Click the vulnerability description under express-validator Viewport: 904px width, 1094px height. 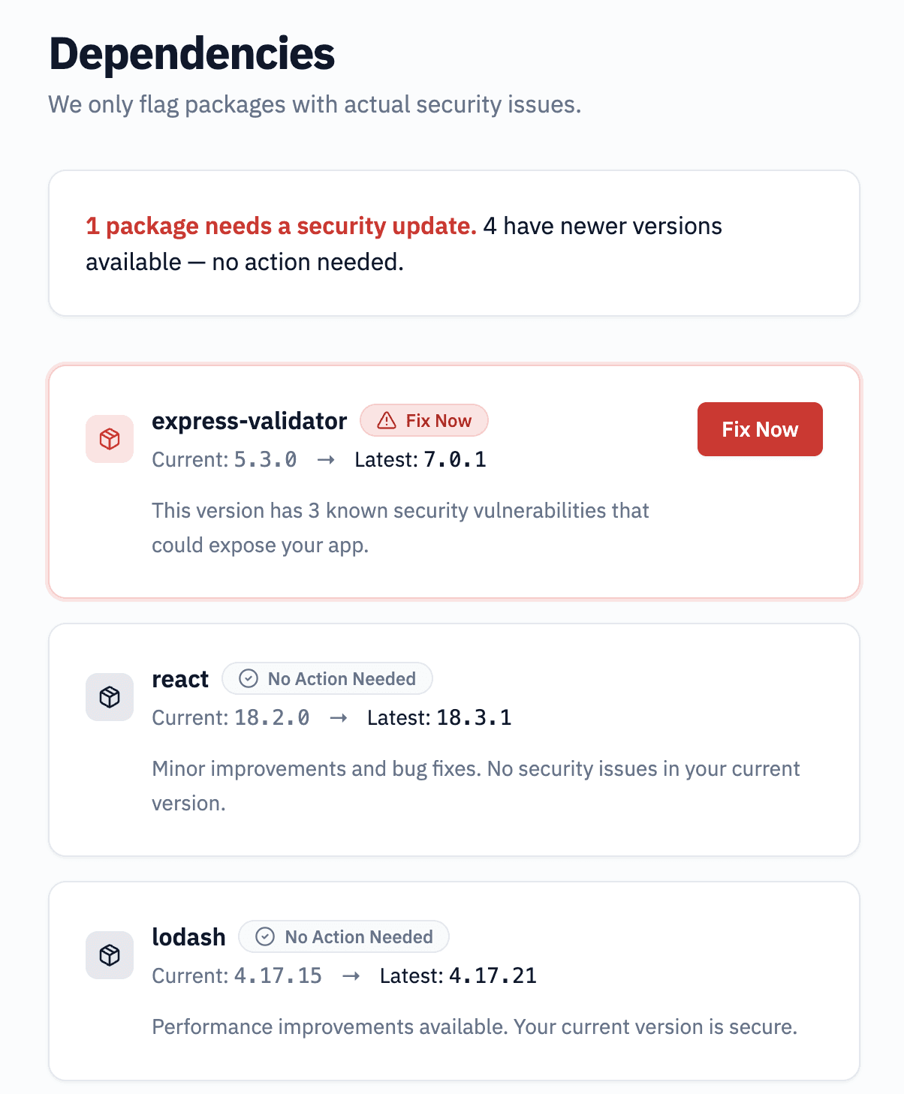point(400,527)
